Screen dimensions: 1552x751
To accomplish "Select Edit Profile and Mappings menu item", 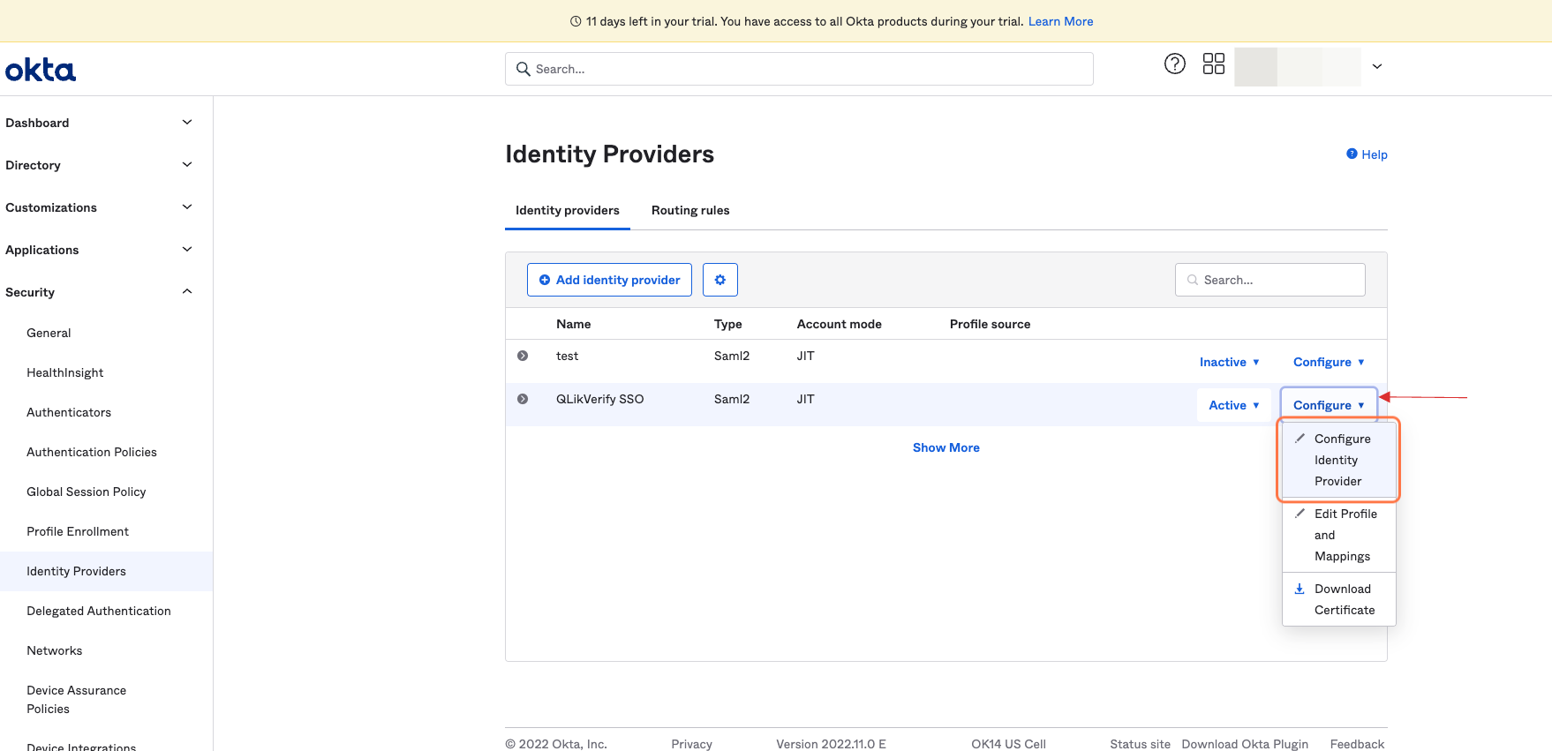I will tap(1338, 535).
